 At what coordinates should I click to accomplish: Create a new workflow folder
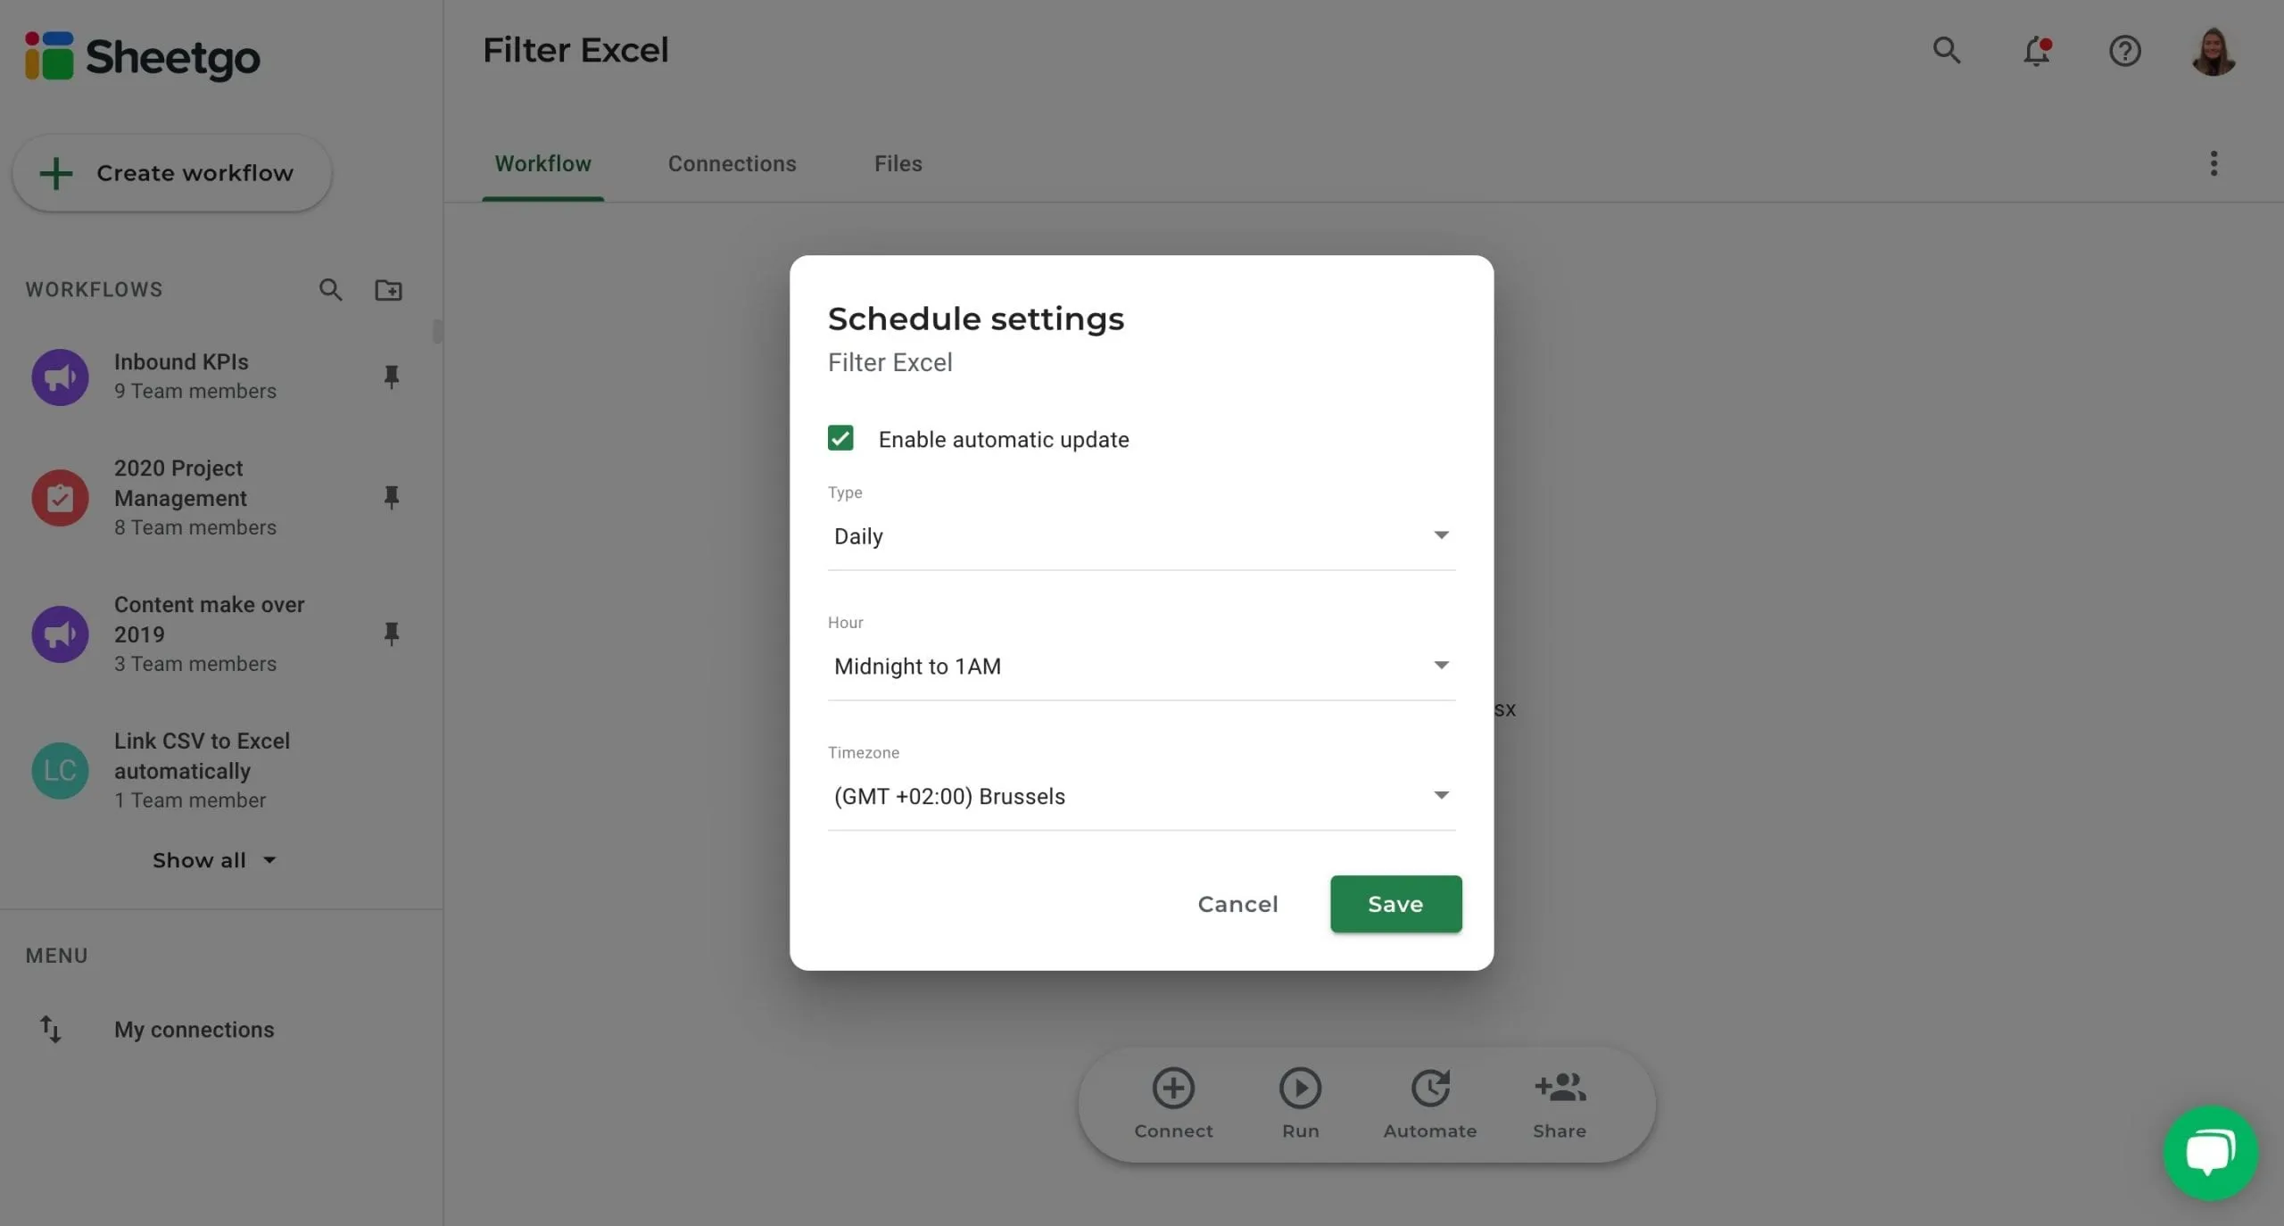tap(388, 290)
